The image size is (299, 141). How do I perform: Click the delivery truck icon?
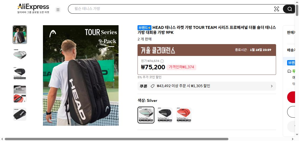(289, 71)
